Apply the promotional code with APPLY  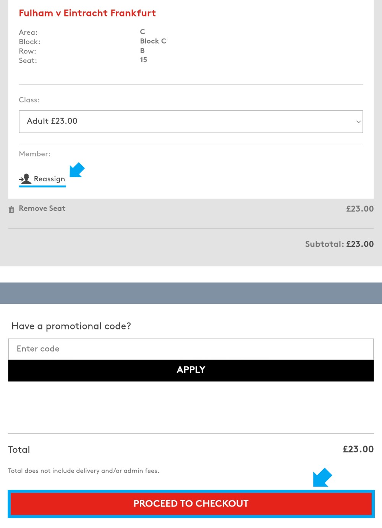[191, 370]
